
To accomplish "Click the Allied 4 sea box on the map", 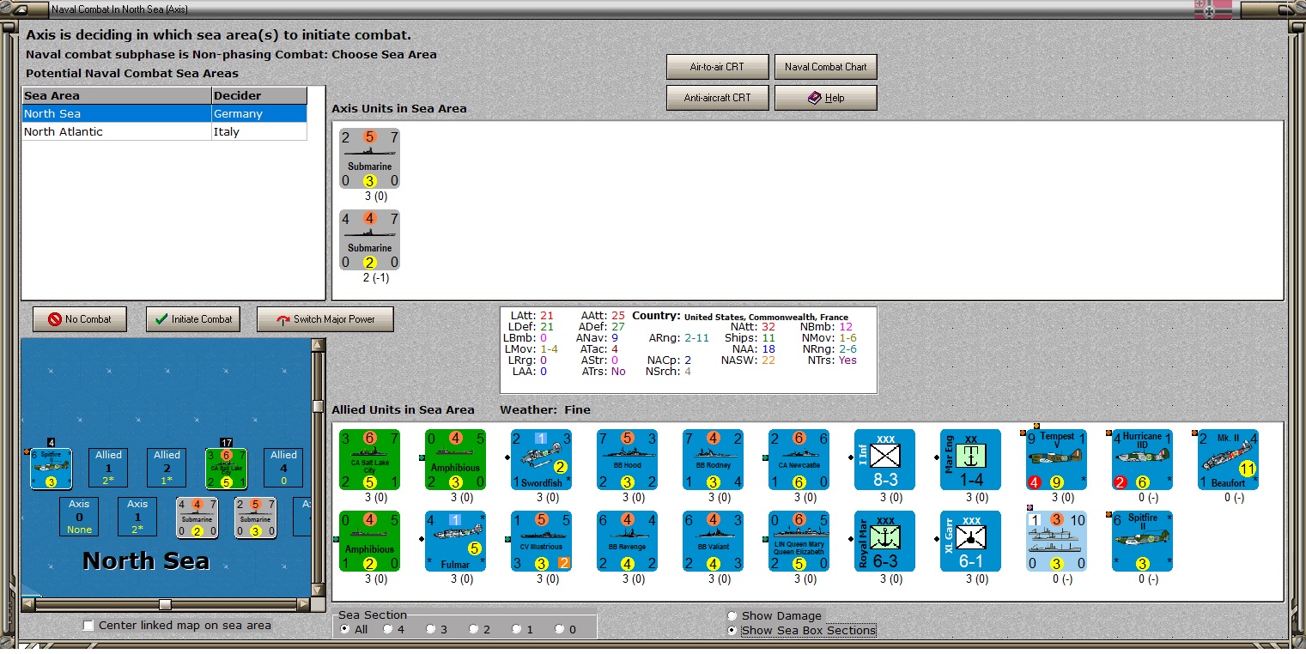I will coord(284,468).
